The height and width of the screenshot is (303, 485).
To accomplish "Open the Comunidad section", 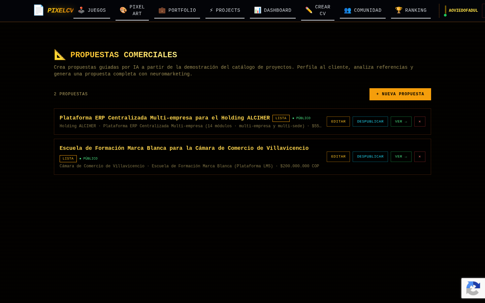I will point(363,10).
